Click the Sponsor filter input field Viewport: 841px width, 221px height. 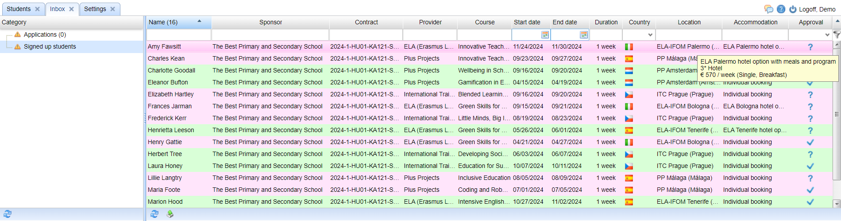(x=270, y=35)
